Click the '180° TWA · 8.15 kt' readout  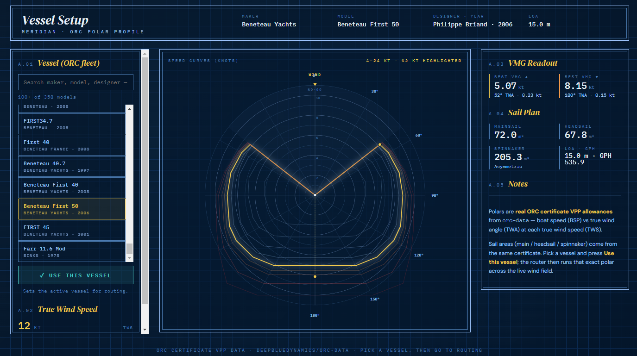click(x=590, y=95)
